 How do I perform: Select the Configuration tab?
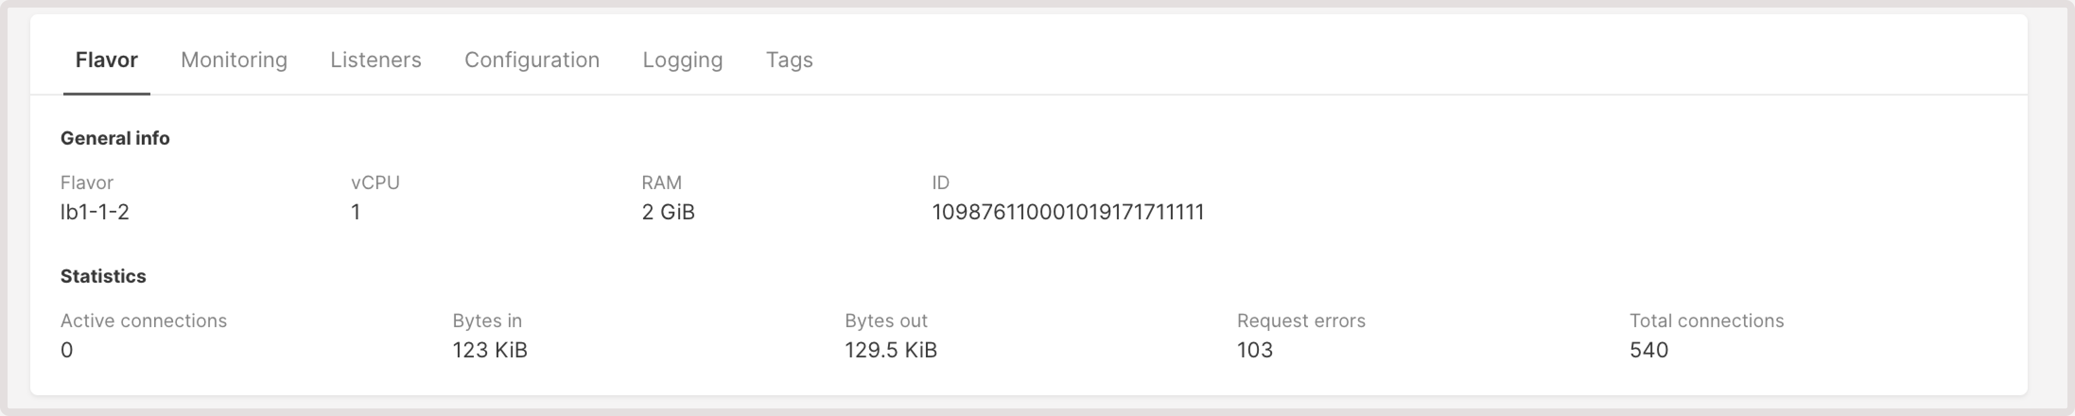[532, 60]
